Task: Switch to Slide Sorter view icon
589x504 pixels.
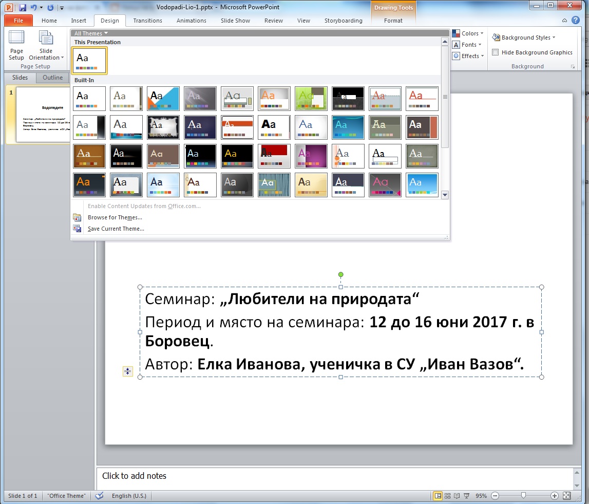Action: 447,495
